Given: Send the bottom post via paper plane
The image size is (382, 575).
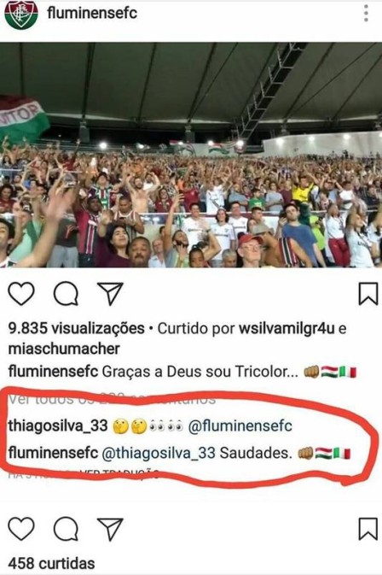Looking at the screenshot, I should tap(110, 529).
